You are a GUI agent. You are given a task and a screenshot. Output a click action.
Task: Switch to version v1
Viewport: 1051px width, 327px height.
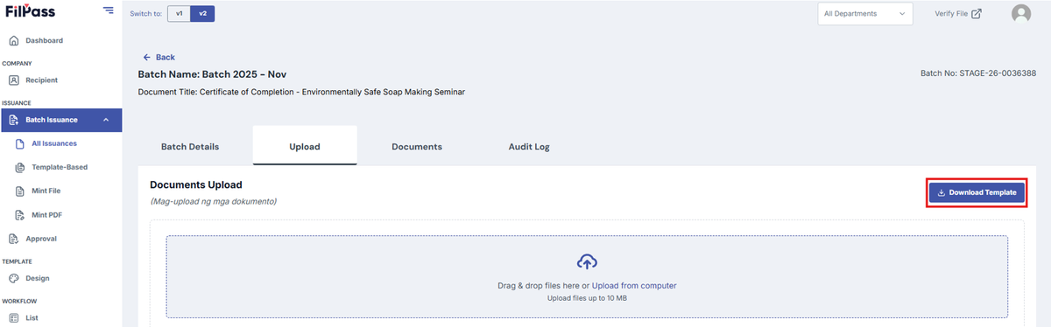[x=179, y=14]
